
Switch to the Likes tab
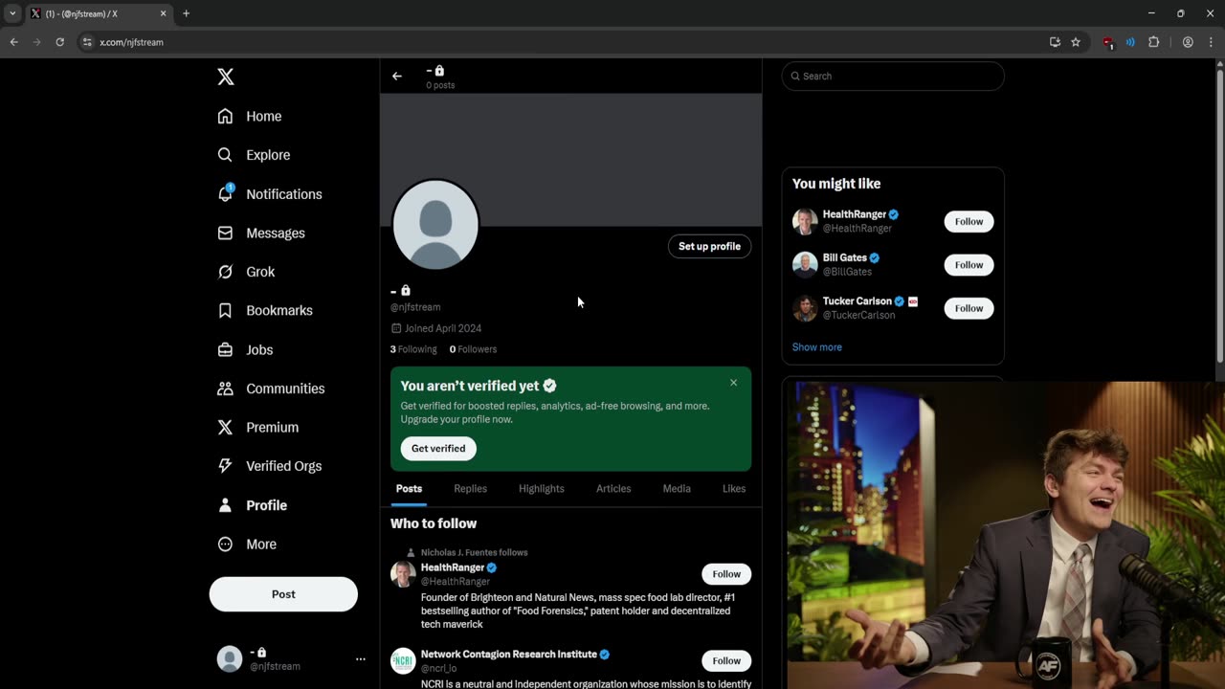[734, 489]
